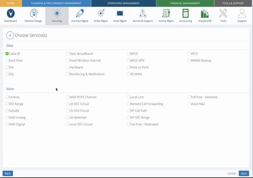Screen dimensions: 253x178
Task: Check SIP Call Path checkbox
Action: 128,111
